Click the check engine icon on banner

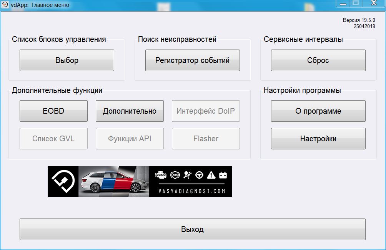pos(161,175)
